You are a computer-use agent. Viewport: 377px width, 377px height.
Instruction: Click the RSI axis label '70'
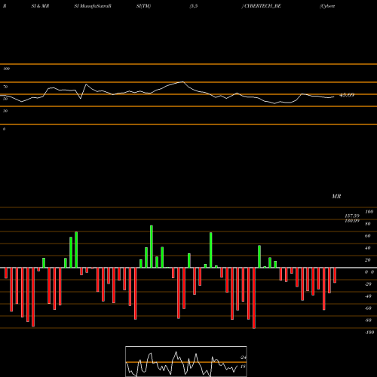(x=5, y=87)
